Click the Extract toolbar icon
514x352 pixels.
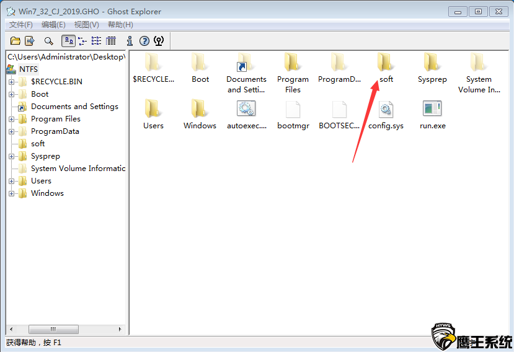pos(30,41)
